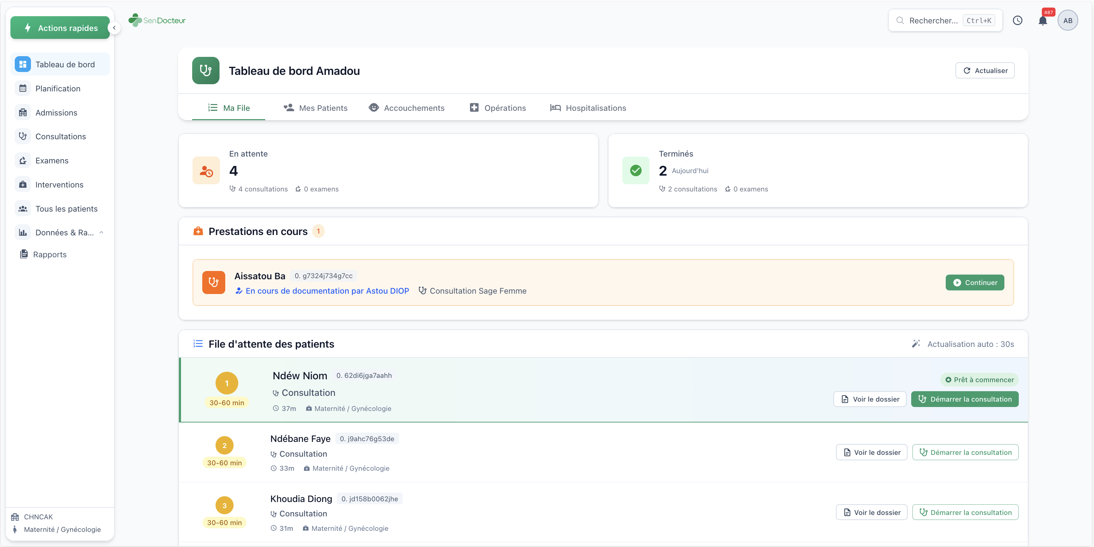
Task: Collapse the sidebar with the arrow
Action: point(114,28)
